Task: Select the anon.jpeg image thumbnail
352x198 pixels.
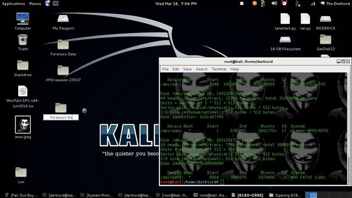Action: (23, 125)
